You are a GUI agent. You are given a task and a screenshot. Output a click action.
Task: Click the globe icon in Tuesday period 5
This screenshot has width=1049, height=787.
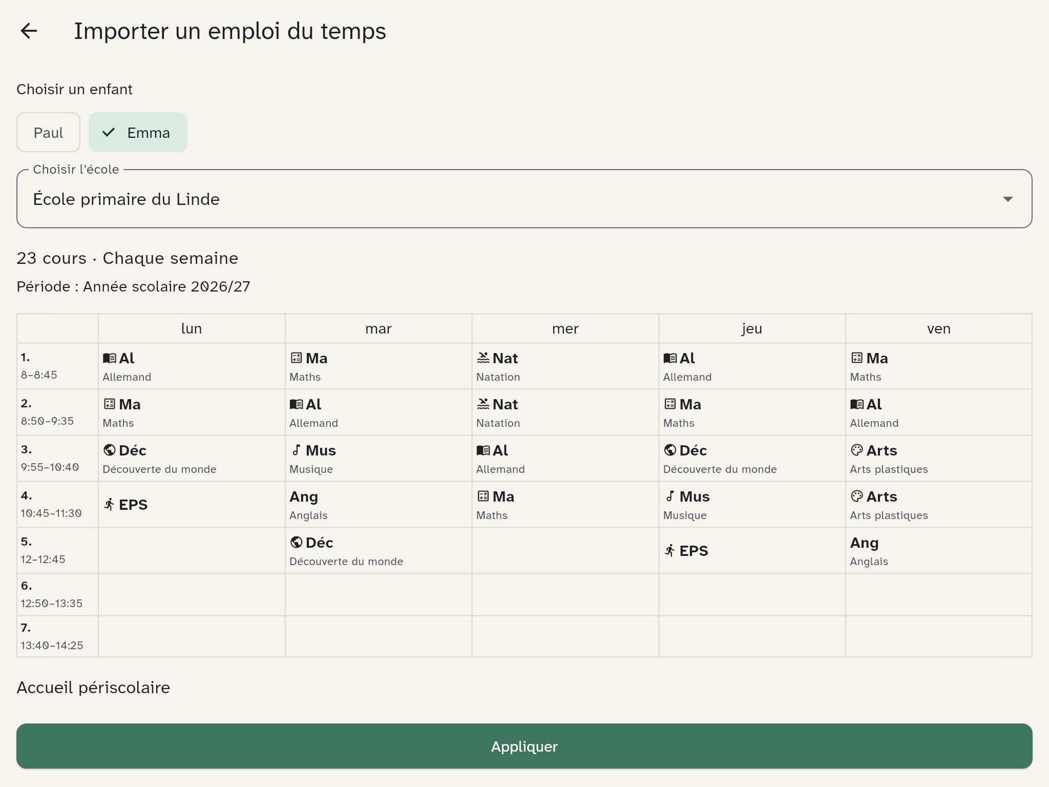pos(296,543)
